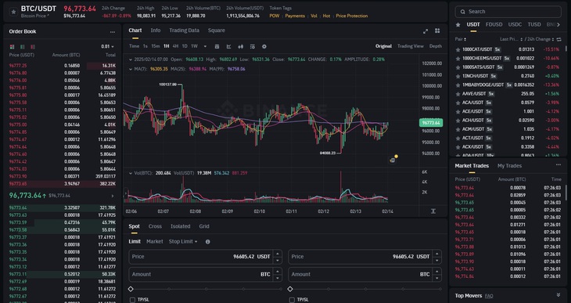Open the Order Book three-dot menu
Image resolution: width=571 pixels, height=303 pixels.
113,32
